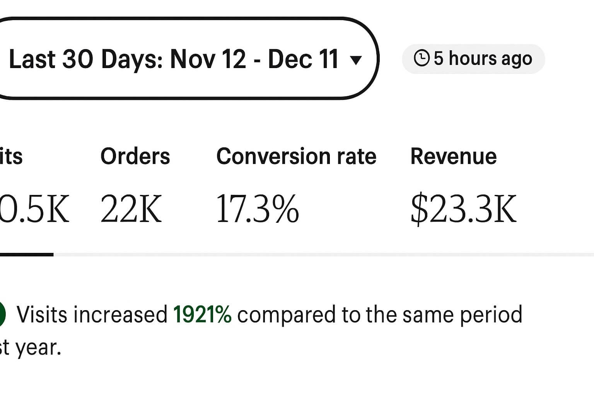Select the Revenue metric tab label
This screenshot has height=396, width=594.
pos(454,156)
